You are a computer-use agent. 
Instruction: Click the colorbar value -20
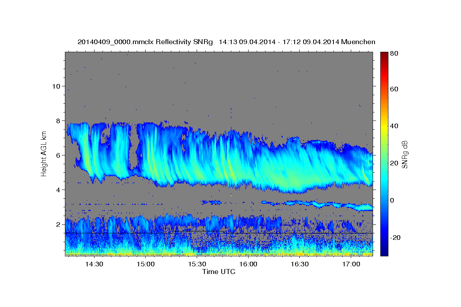pos(396,238)
